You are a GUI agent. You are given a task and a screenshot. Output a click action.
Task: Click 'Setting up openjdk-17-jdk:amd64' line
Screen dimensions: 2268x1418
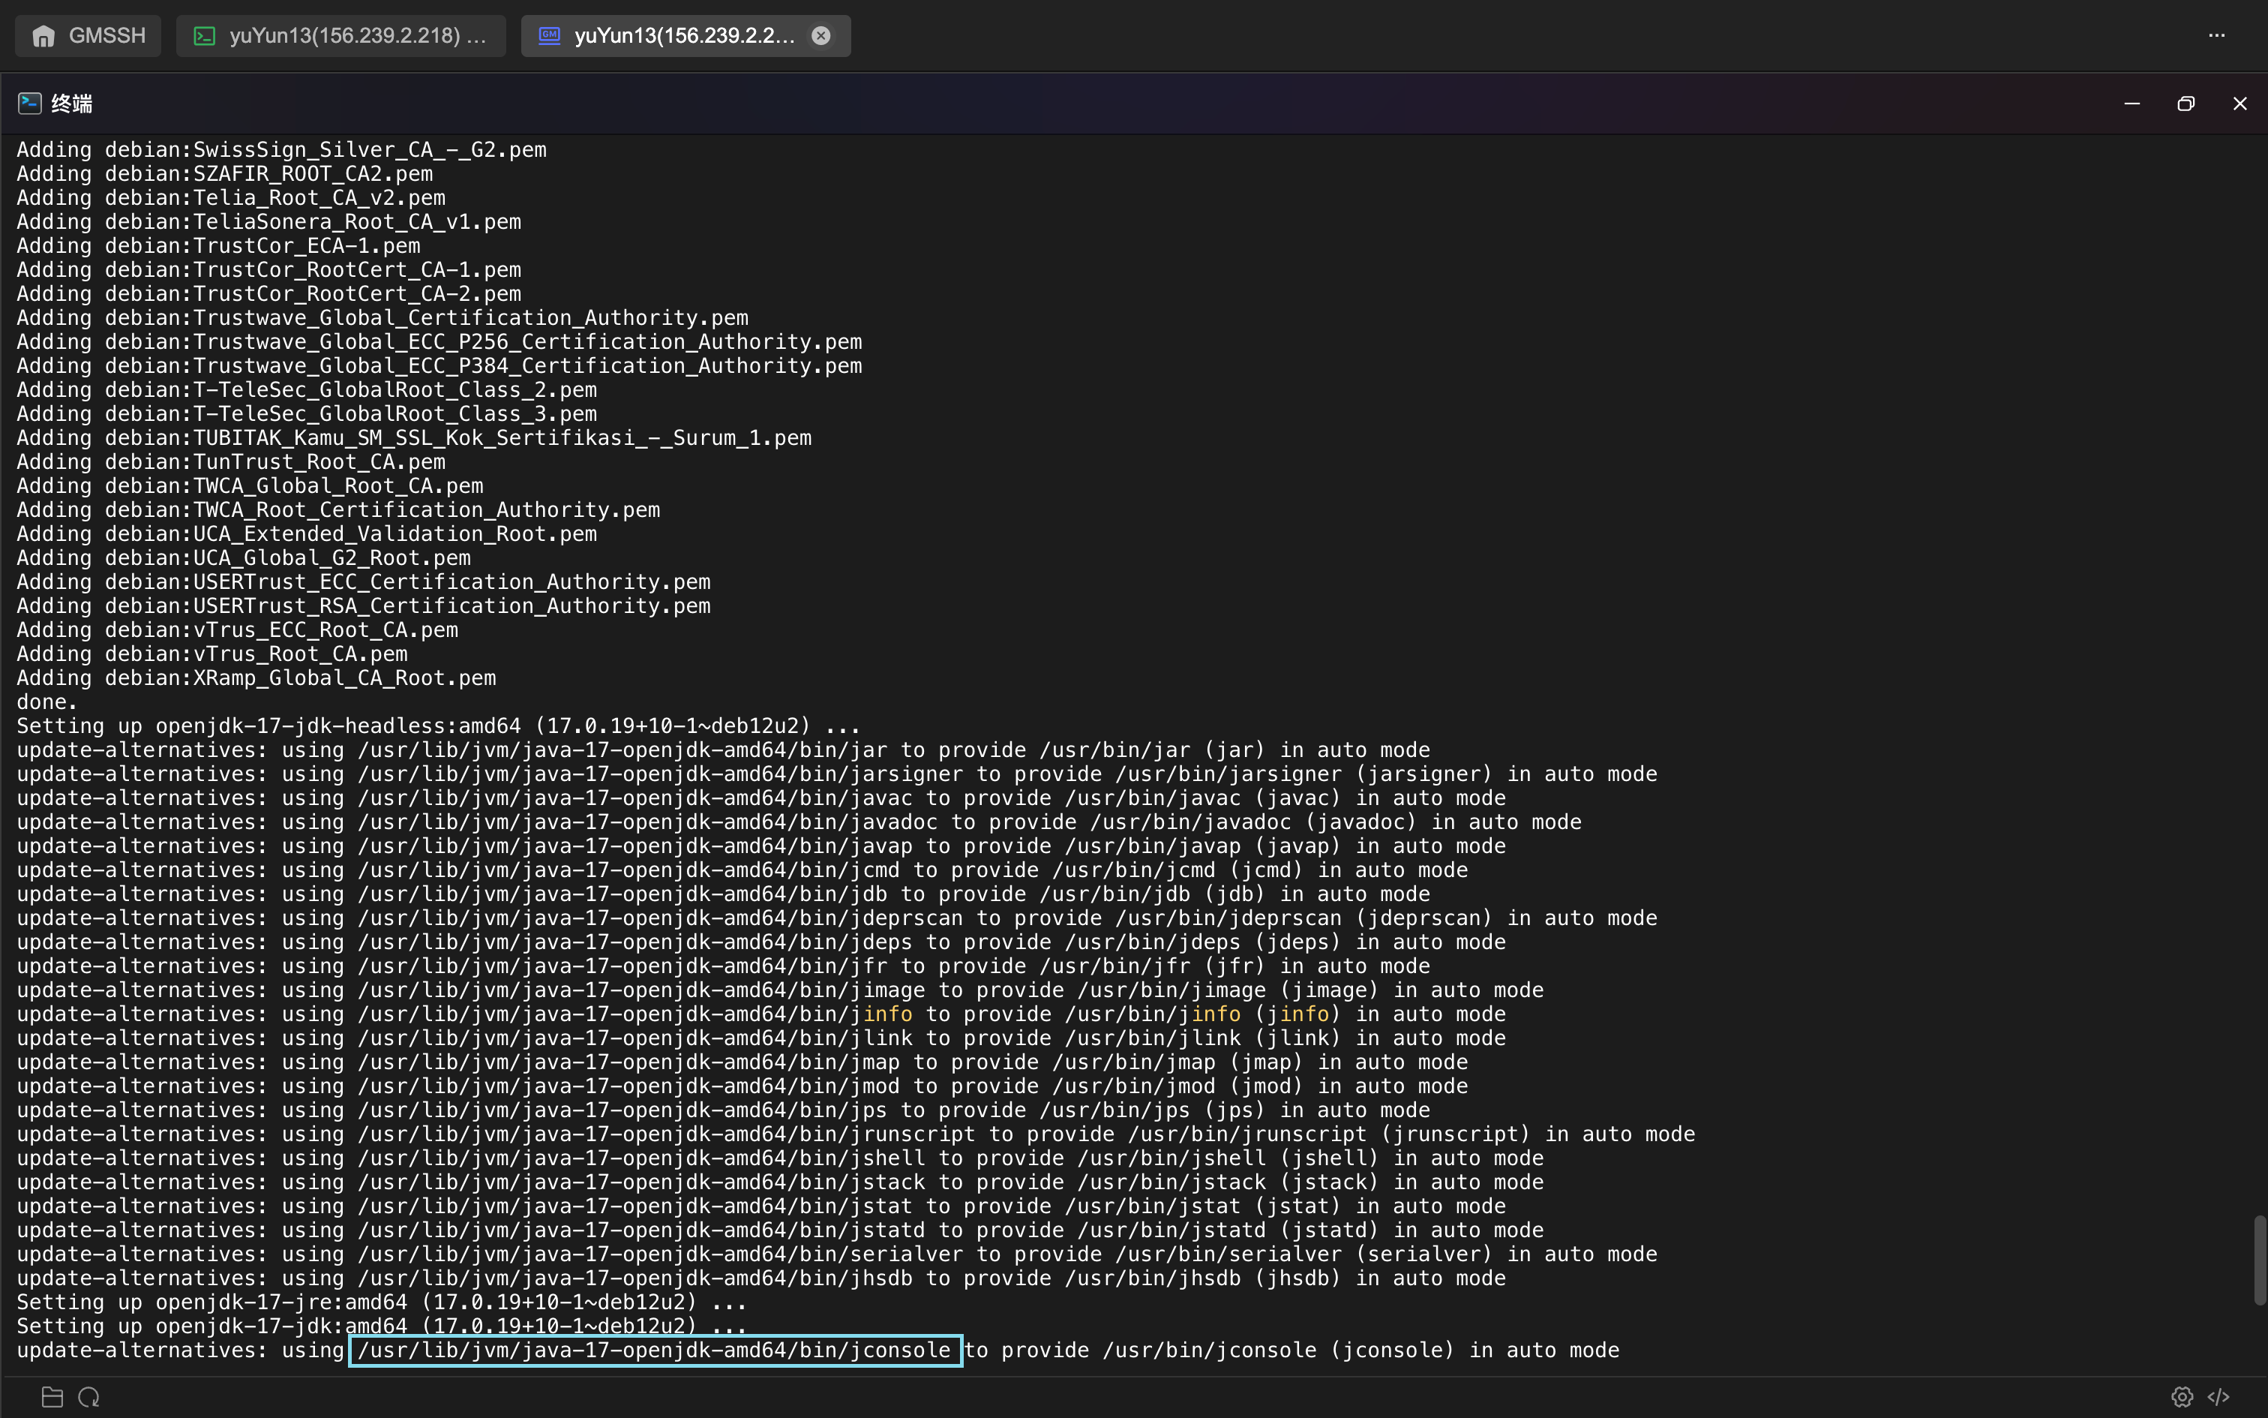[382, 1326]
